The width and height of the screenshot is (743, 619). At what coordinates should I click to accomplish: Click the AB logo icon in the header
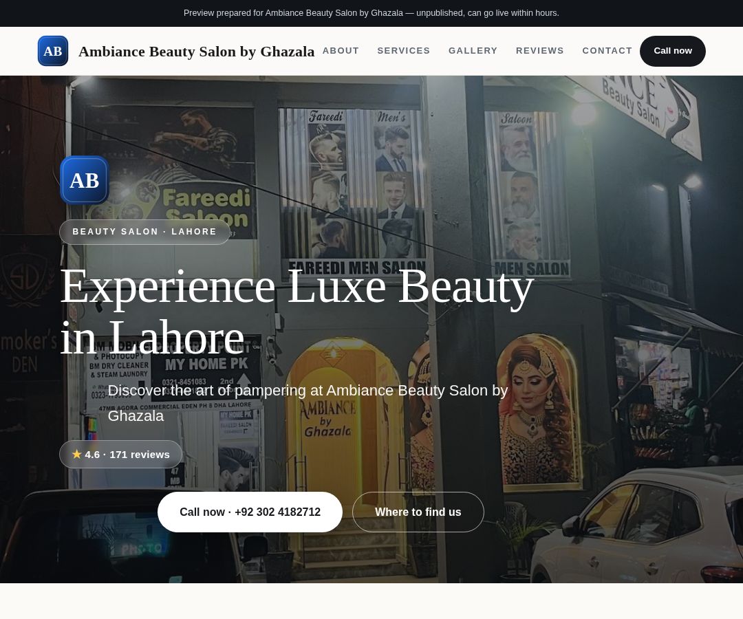52,51
